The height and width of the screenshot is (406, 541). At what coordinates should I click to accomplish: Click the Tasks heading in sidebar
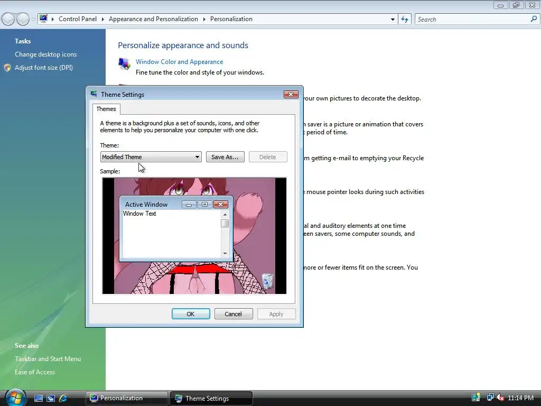pyautogui.click(x=23, y=41)
